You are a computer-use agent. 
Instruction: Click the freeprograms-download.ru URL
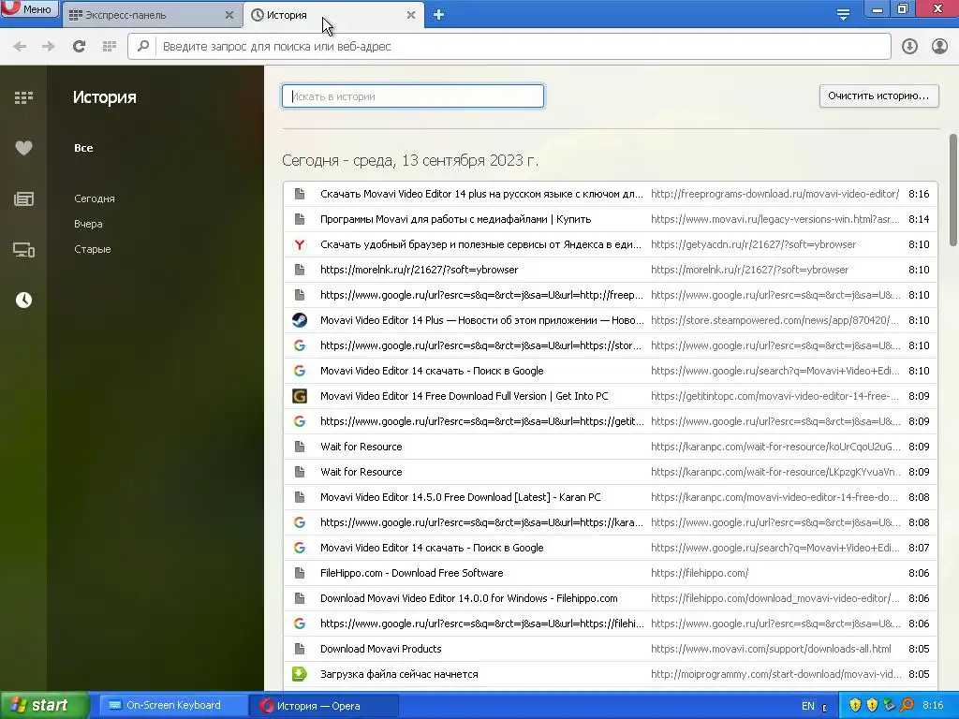coord(775,194)
